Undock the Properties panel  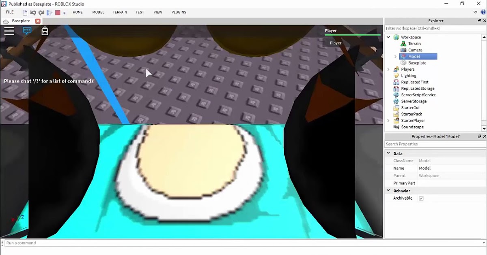coord(479,136)
